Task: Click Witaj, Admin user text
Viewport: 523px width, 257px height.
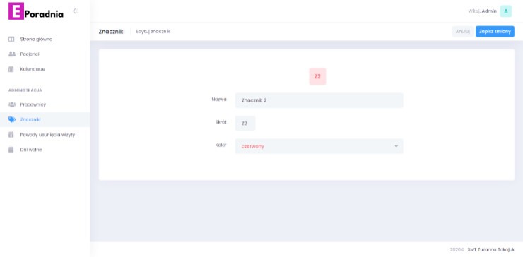Action: 482,11
